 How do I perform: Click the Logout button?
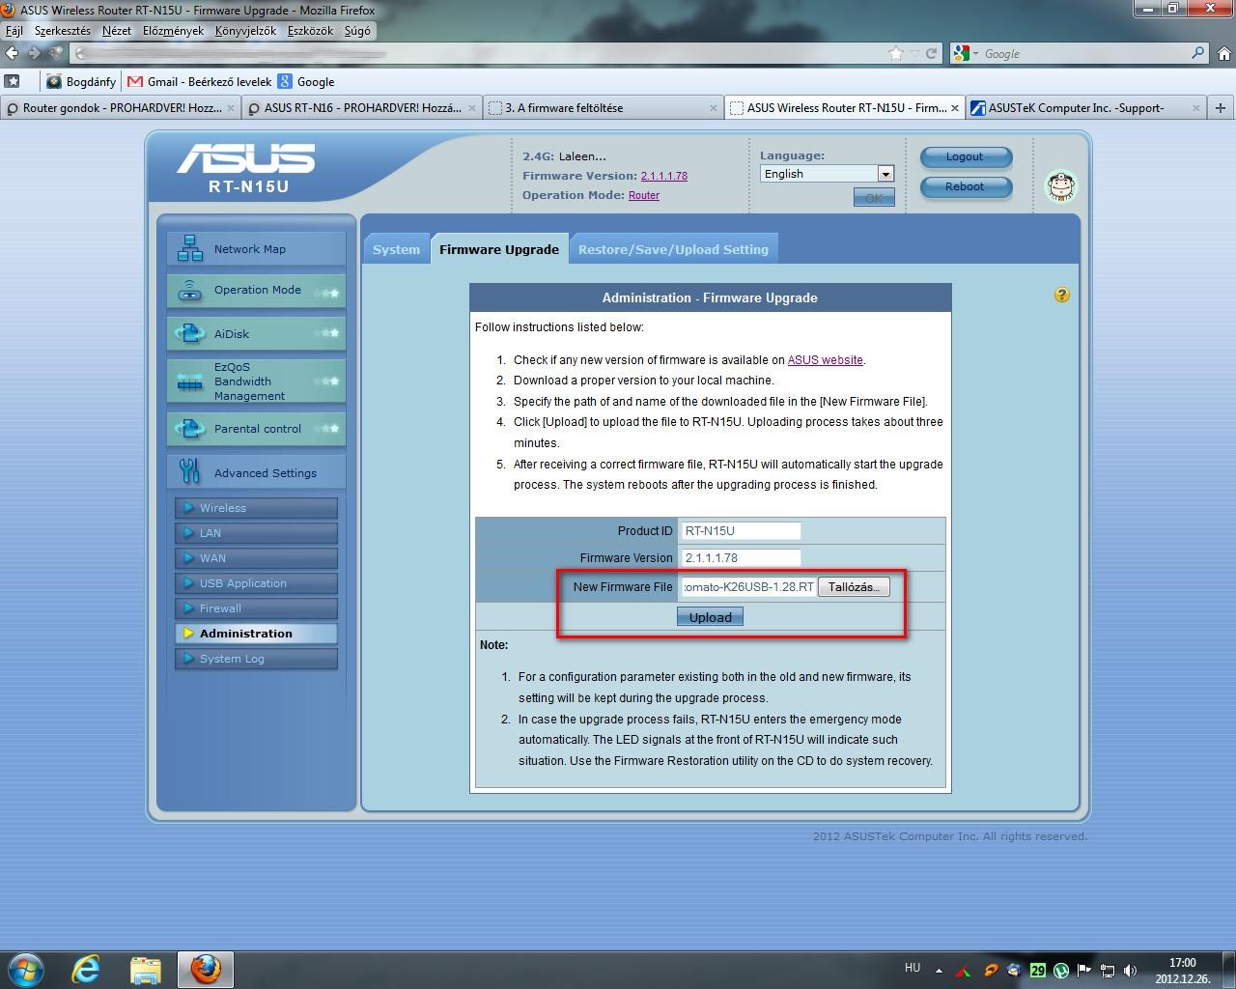965,156
